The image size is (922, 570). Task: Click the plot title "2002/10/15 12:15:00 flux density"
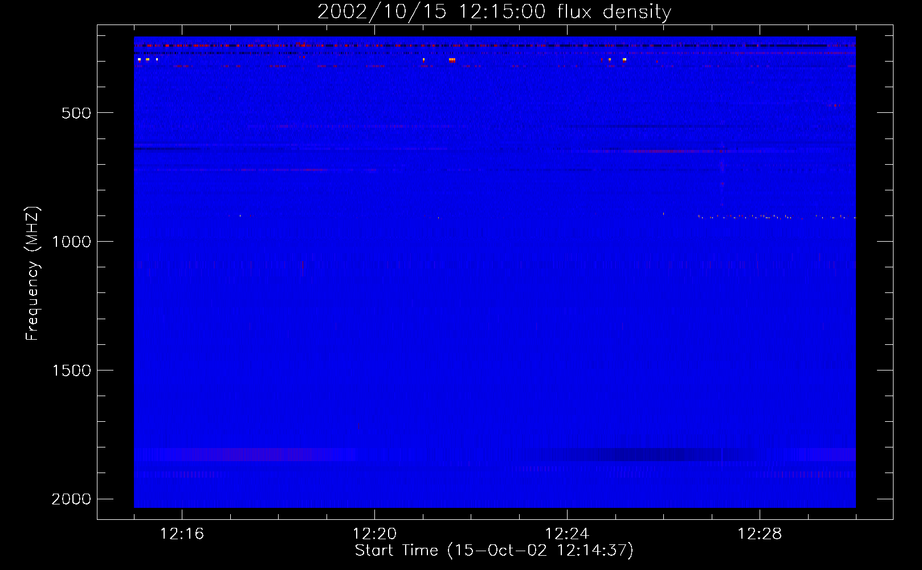(x=494, y=12)
